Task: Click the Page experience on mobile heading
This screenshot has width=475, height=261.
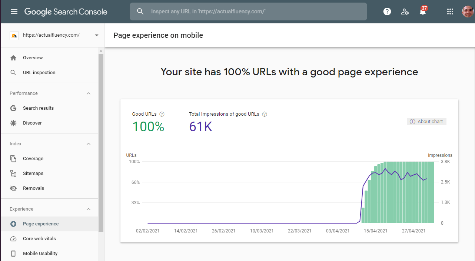Action: click(158, 36)
